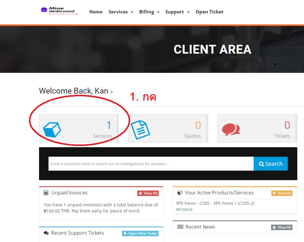
Task: Open the document Quotes tile icon
Action: [140, 130]
